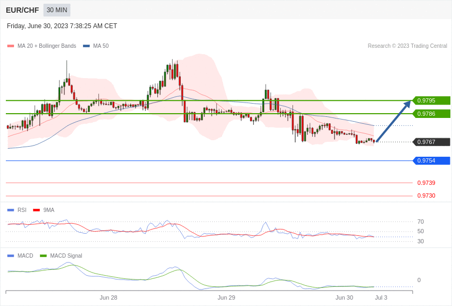Click the black 0.9767 current price tag

tap(431, 142)
